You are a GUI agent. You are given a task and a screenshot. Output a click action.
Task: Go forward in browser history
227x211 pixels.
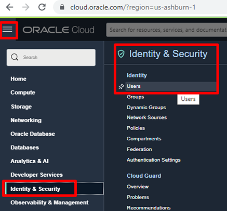(x=26, y=7)
